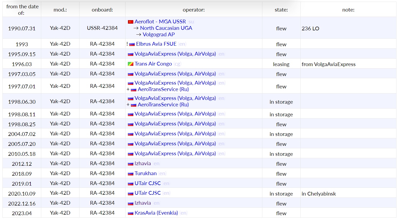The image size is (400, 220).
Task: Select the 'in Chelyabinsk' note
Action: 319,194
